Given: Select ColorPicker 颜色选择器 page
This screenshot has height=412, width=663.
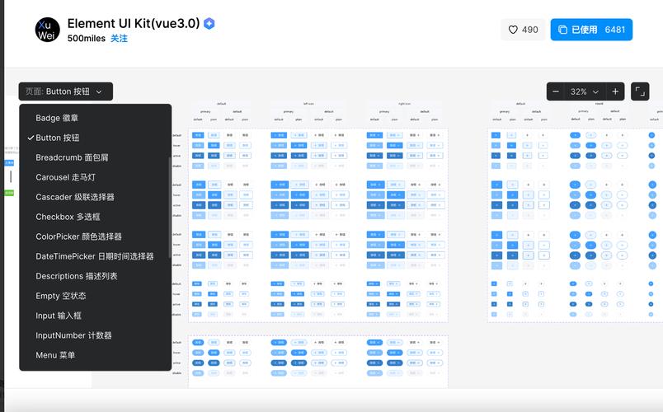Looking at the screenshot, I should click(x=78, y=236).
